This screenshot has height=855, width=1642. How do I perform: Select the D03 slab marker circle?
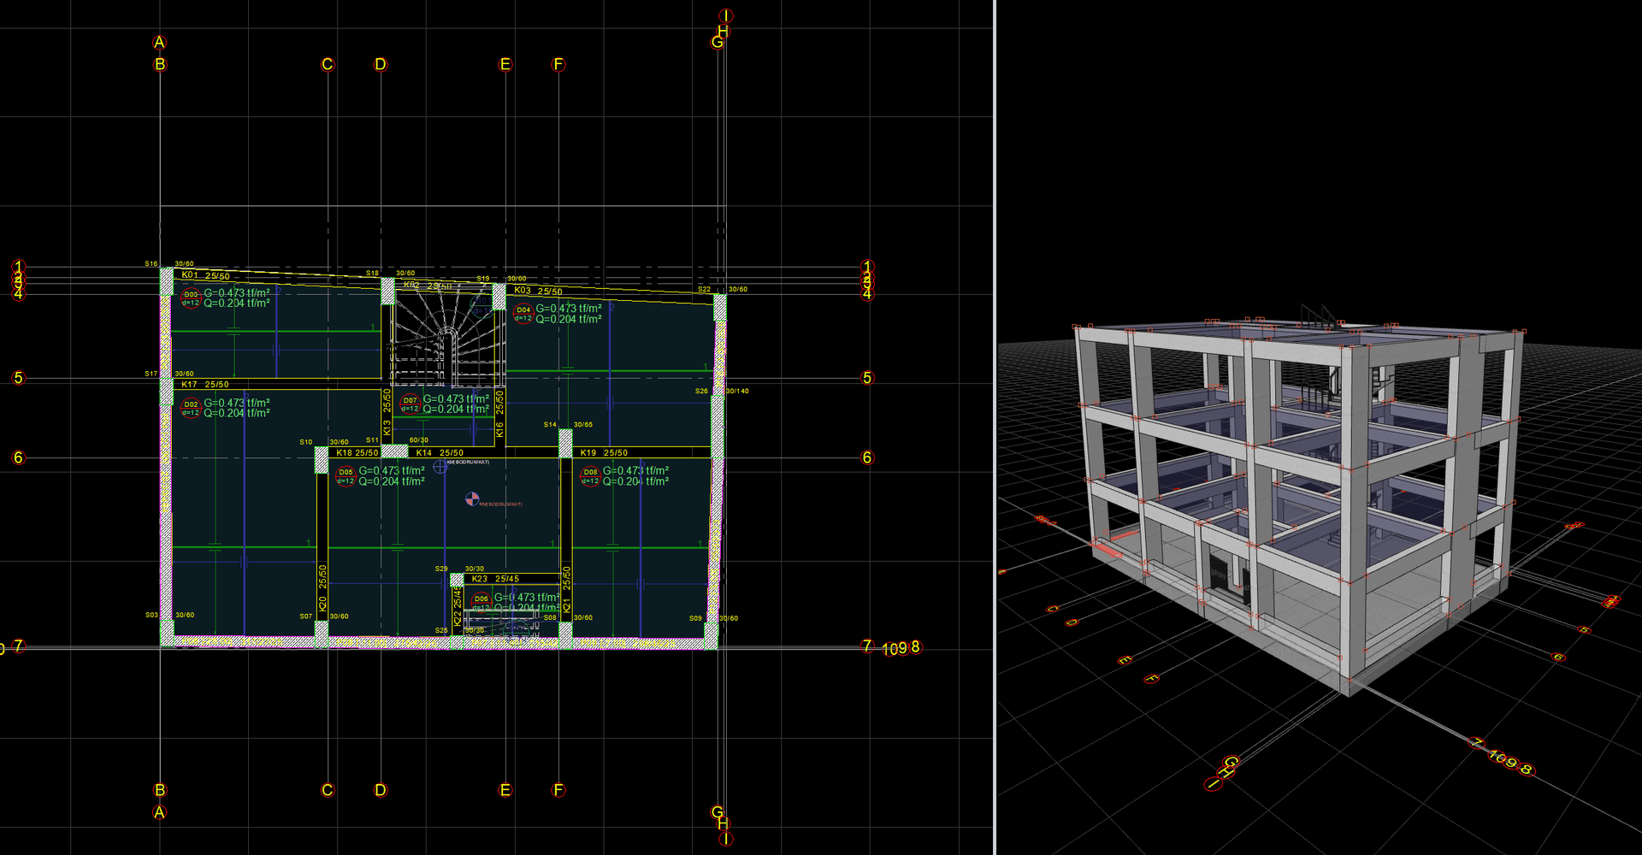coord(191,298)
